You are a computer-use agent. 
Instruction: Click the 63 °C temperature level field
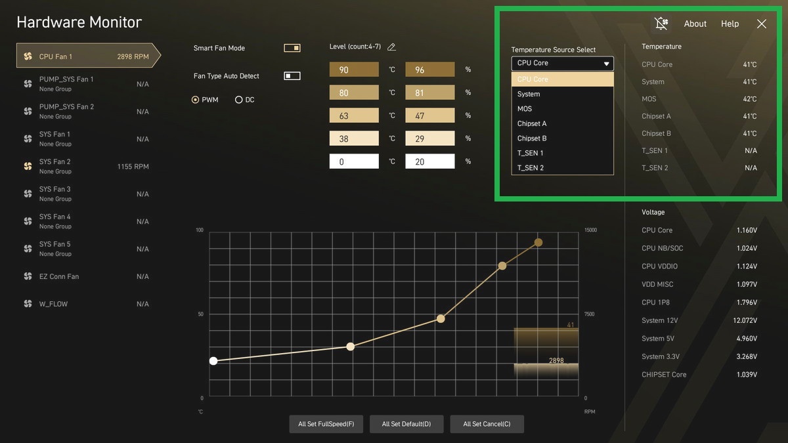tap(354, 116)
